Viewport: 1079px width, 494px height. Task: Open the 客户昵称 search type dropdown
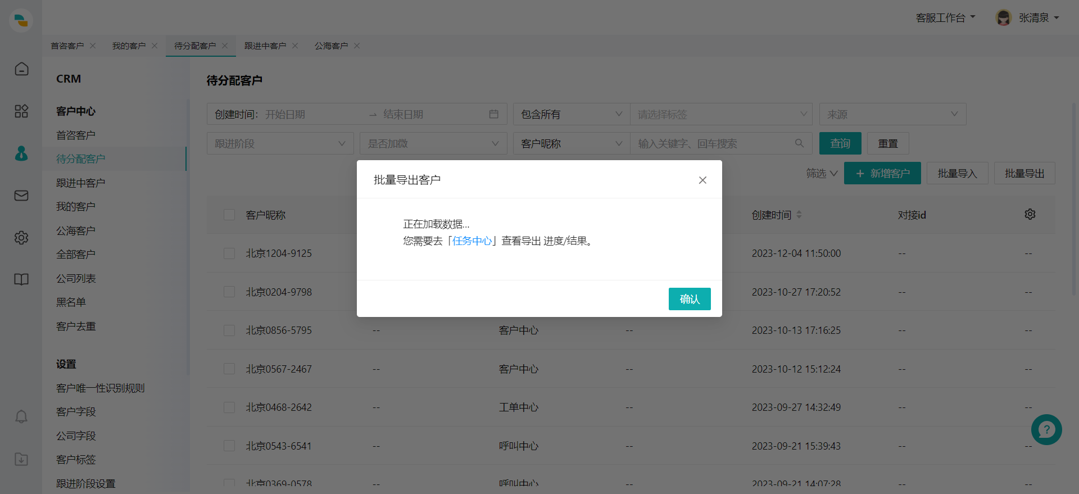coord(572,143)
